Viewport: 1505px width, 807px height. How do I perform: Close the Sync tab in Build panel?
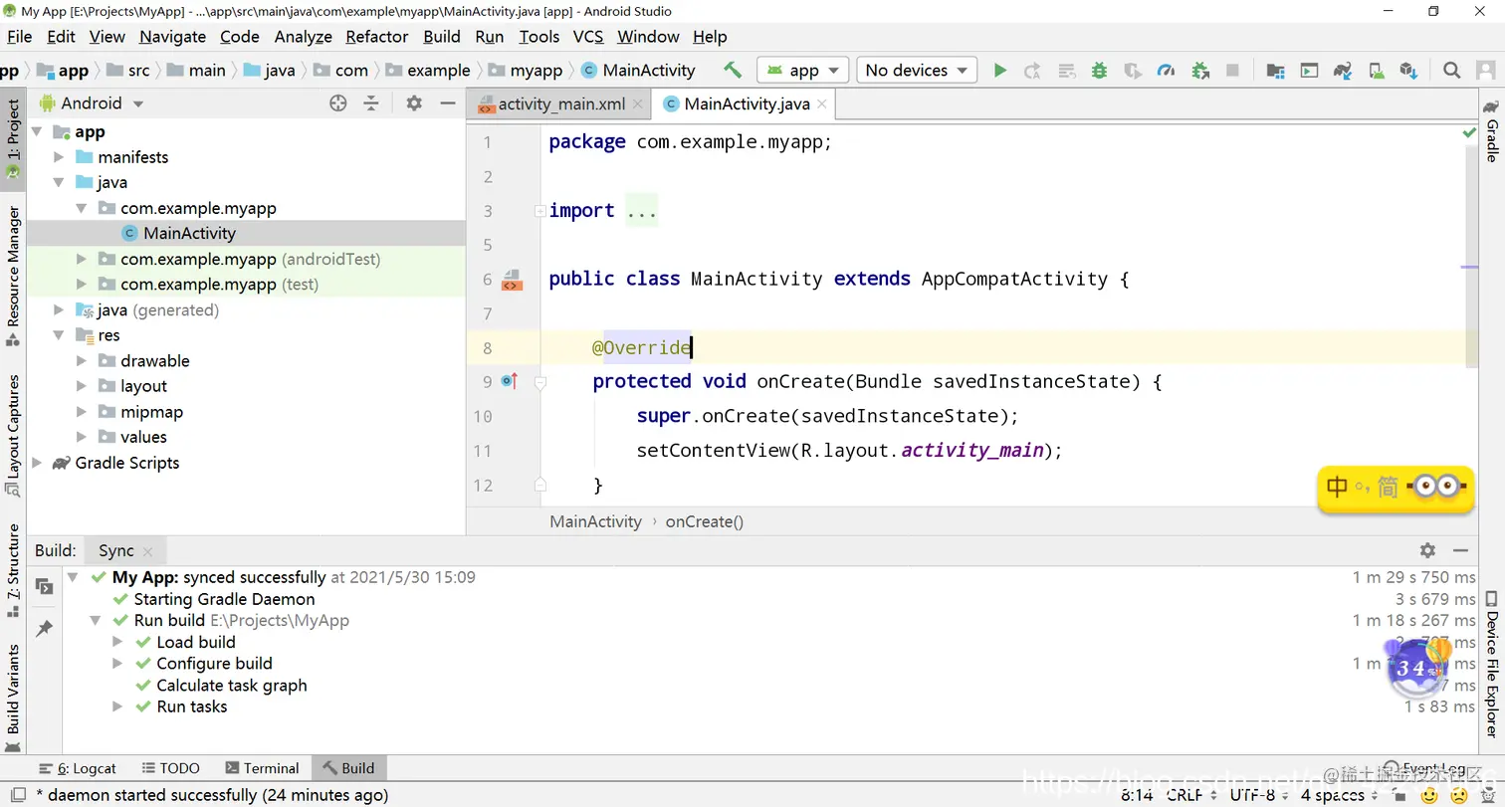click(148, 551)
